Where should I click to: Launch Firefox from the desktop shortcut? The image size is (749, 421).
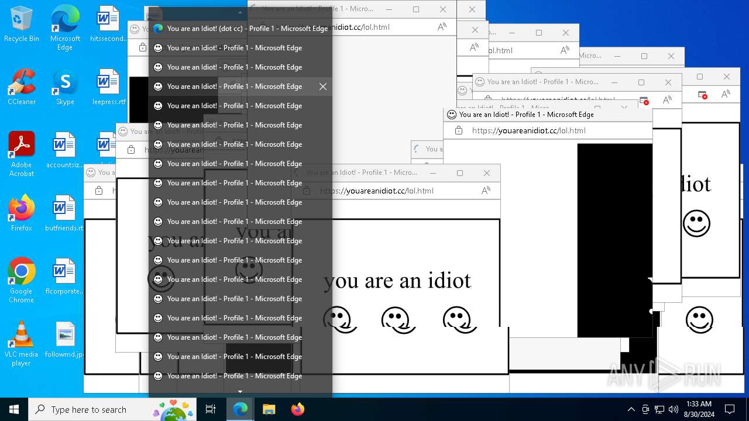click(22, 213)
